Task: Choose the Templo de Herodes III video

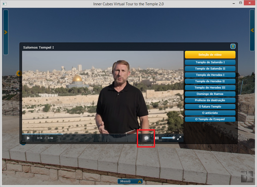Action: 210,88
